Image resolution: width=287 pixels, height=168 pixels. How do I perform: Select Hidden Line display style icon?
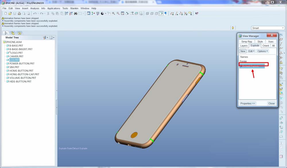[x=152, y=14]
